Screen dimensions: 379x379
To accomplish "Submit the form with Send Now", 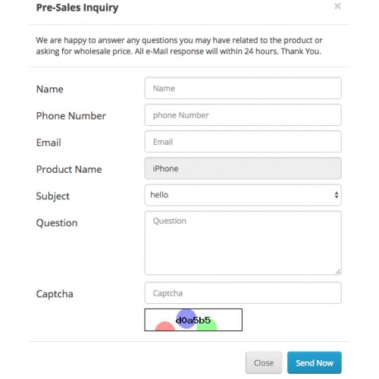I will coord(315,362).
